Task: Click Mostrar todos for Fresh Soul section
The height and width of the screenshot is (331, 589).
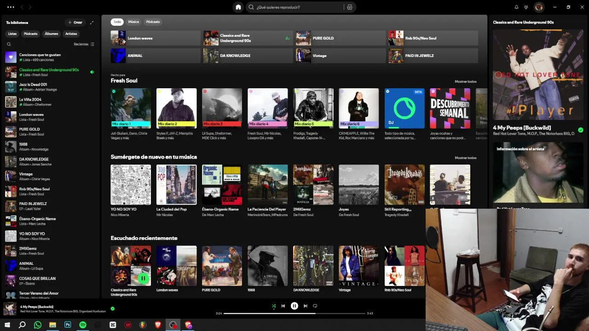Action: coord(466,81)
